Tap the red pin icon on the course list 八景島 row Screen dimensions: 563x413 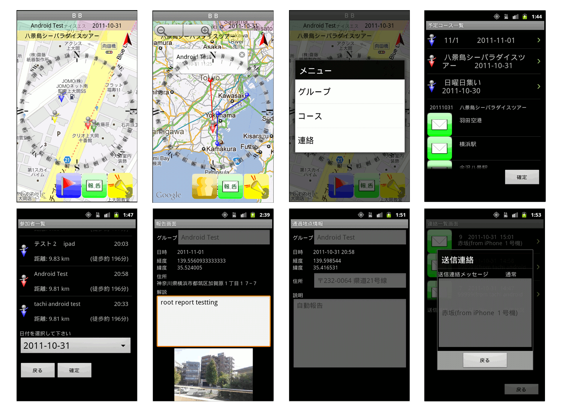click(432, 61)
